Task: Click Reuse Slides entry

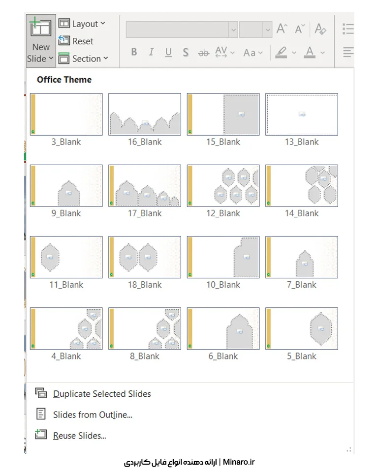Action: [x=80, y=435]
